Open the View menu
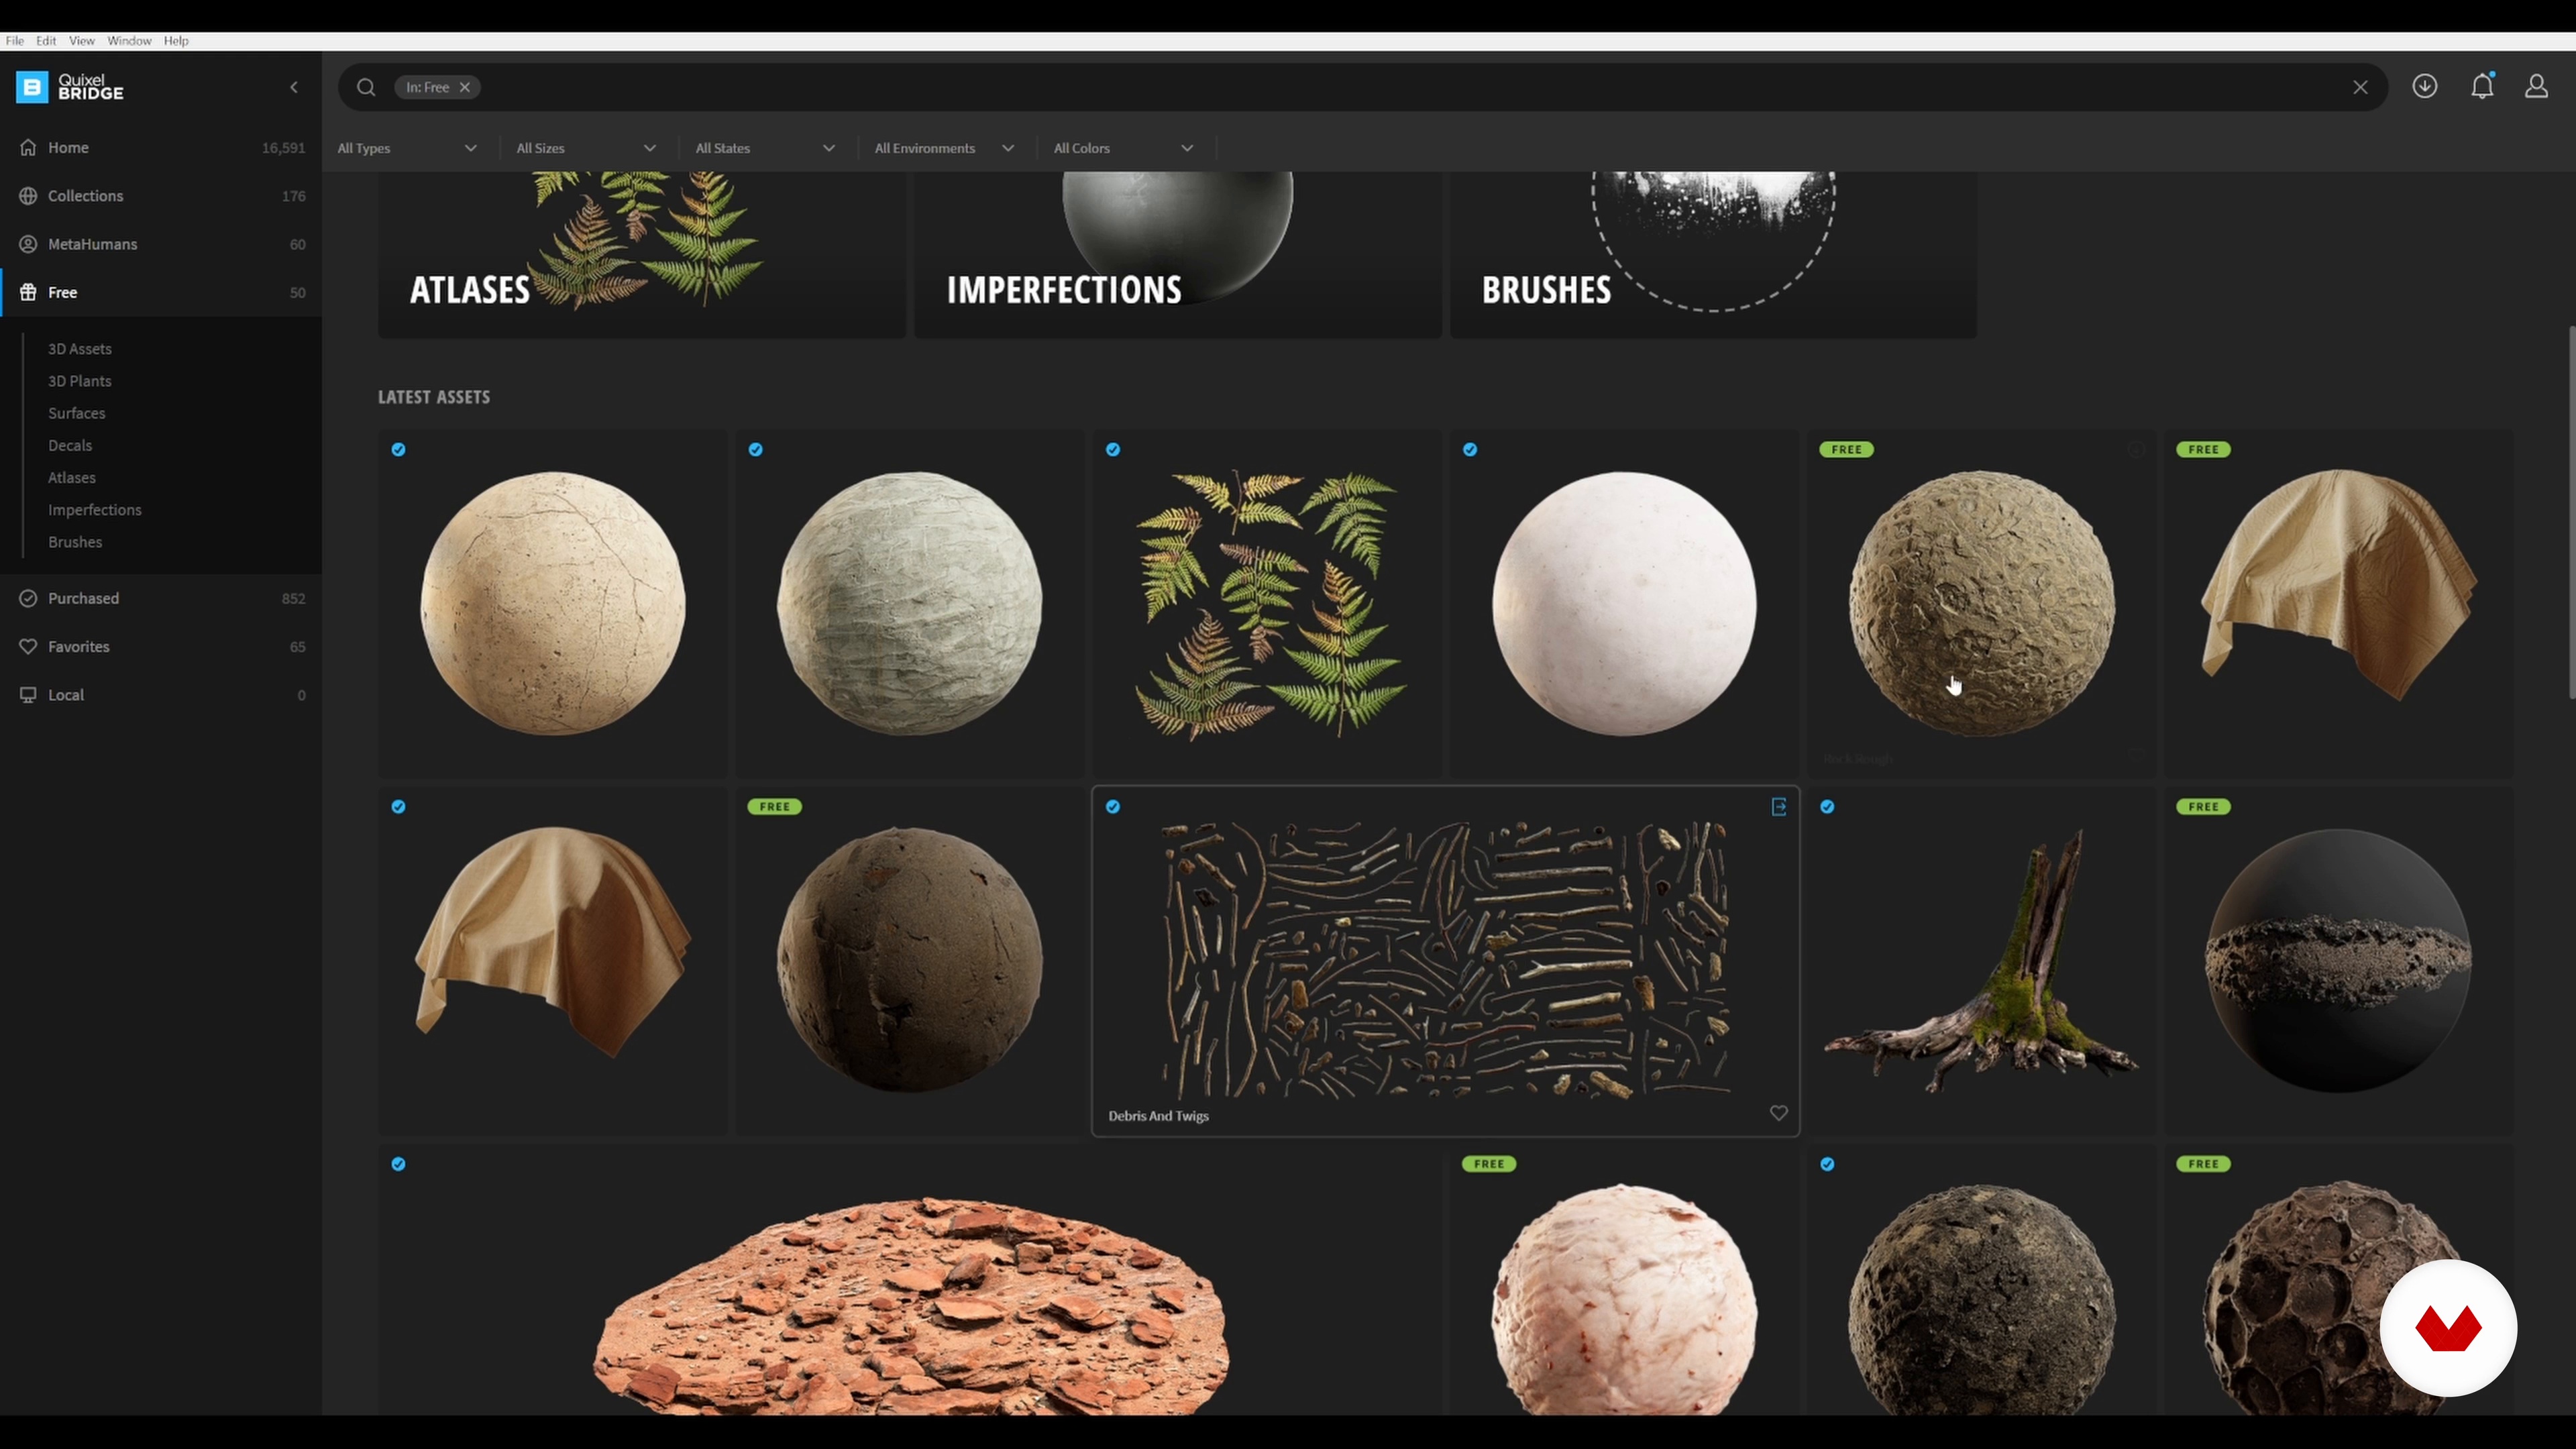The width and height of the screenshot is (2576, 1449). (82, 41)
